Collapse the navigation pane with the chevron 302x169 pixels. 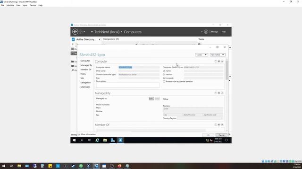100,39
